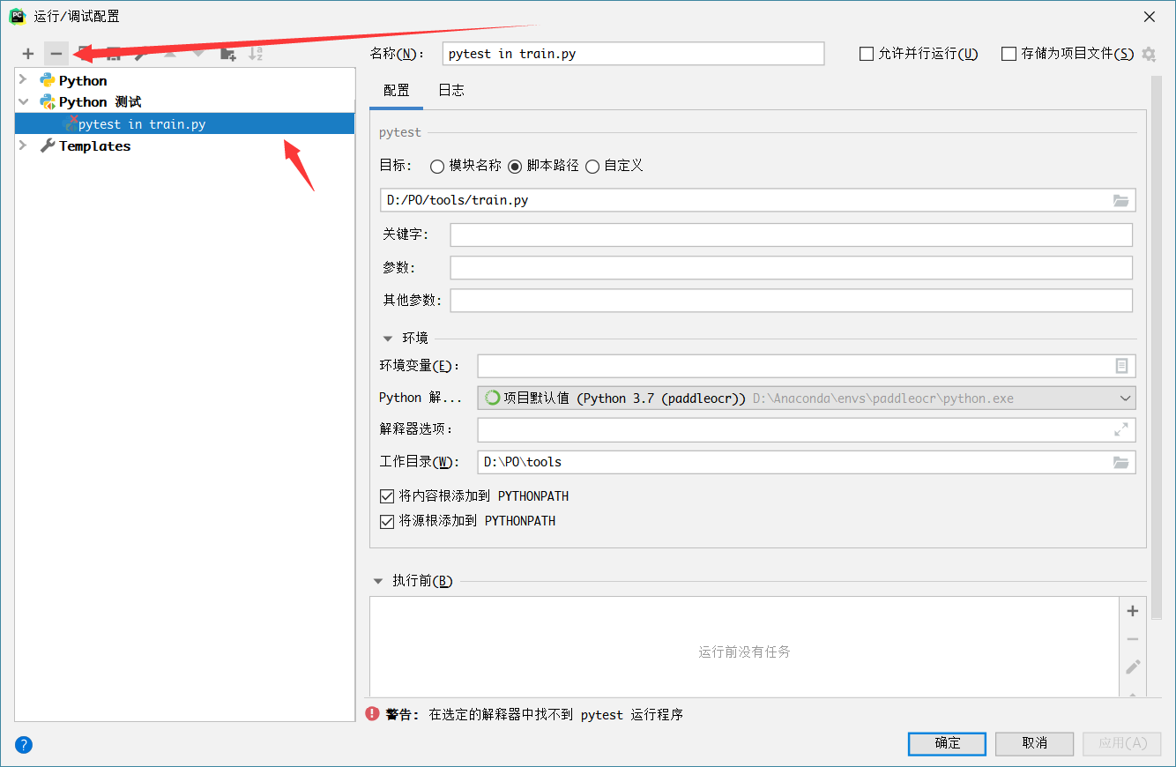
Task: Uncheck 将内容根添加到 PYTHONPATH
Action: (x=386, y=496)
